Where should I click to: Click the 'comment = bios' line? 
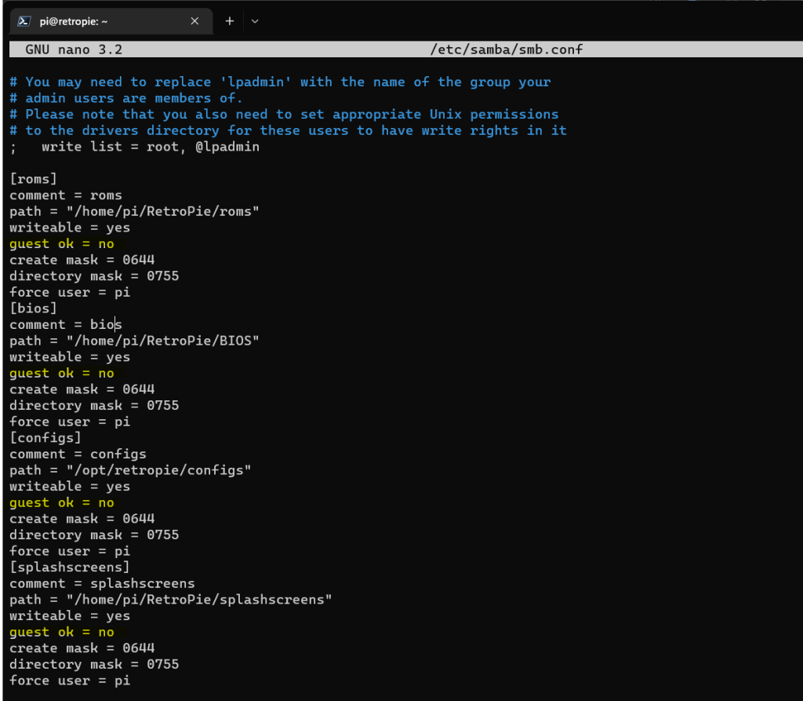[x=66, y=325]
